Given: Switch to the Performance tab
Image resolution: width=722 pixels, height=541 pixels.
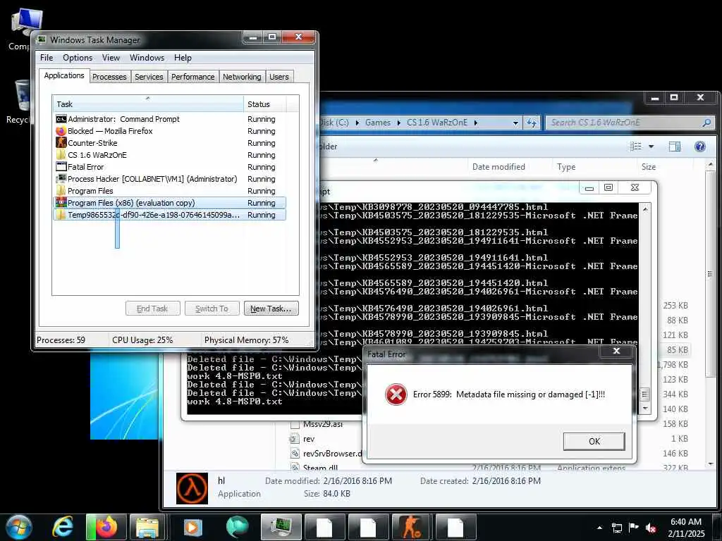Looking at the screenshot, I should click(193, 77).
